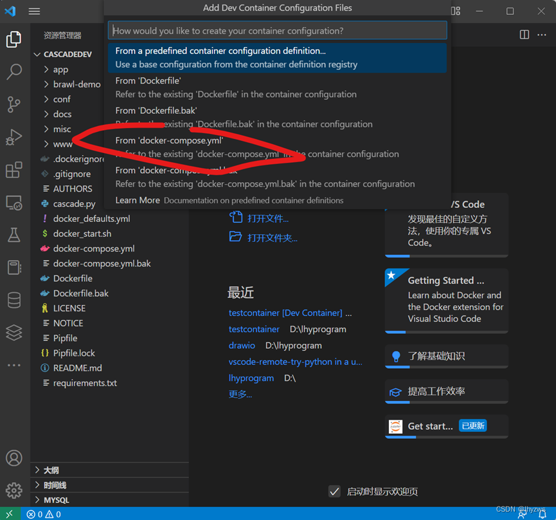Open recent testcontainer [Dev Container]
The width and height of the screenshot is (556, 520).
click(285, 313)
